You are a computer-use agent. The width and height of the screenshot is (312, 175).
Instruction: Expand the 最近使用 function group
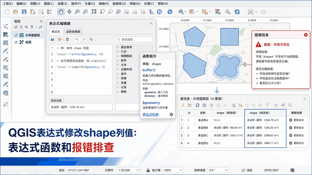(x=118, y=47)
